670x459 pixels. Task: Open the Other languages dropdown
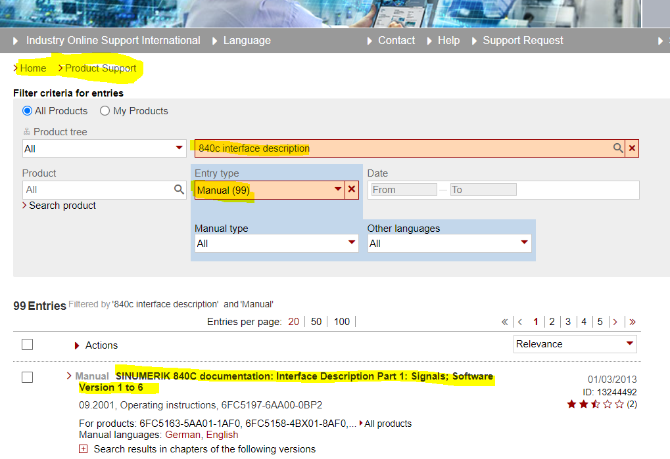pyautogui.click(x=449, y=243)
